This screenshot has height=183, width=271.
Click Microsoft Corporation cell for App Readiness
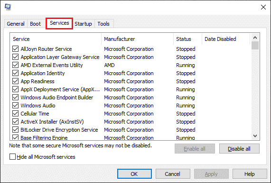(x=129, y=81)
